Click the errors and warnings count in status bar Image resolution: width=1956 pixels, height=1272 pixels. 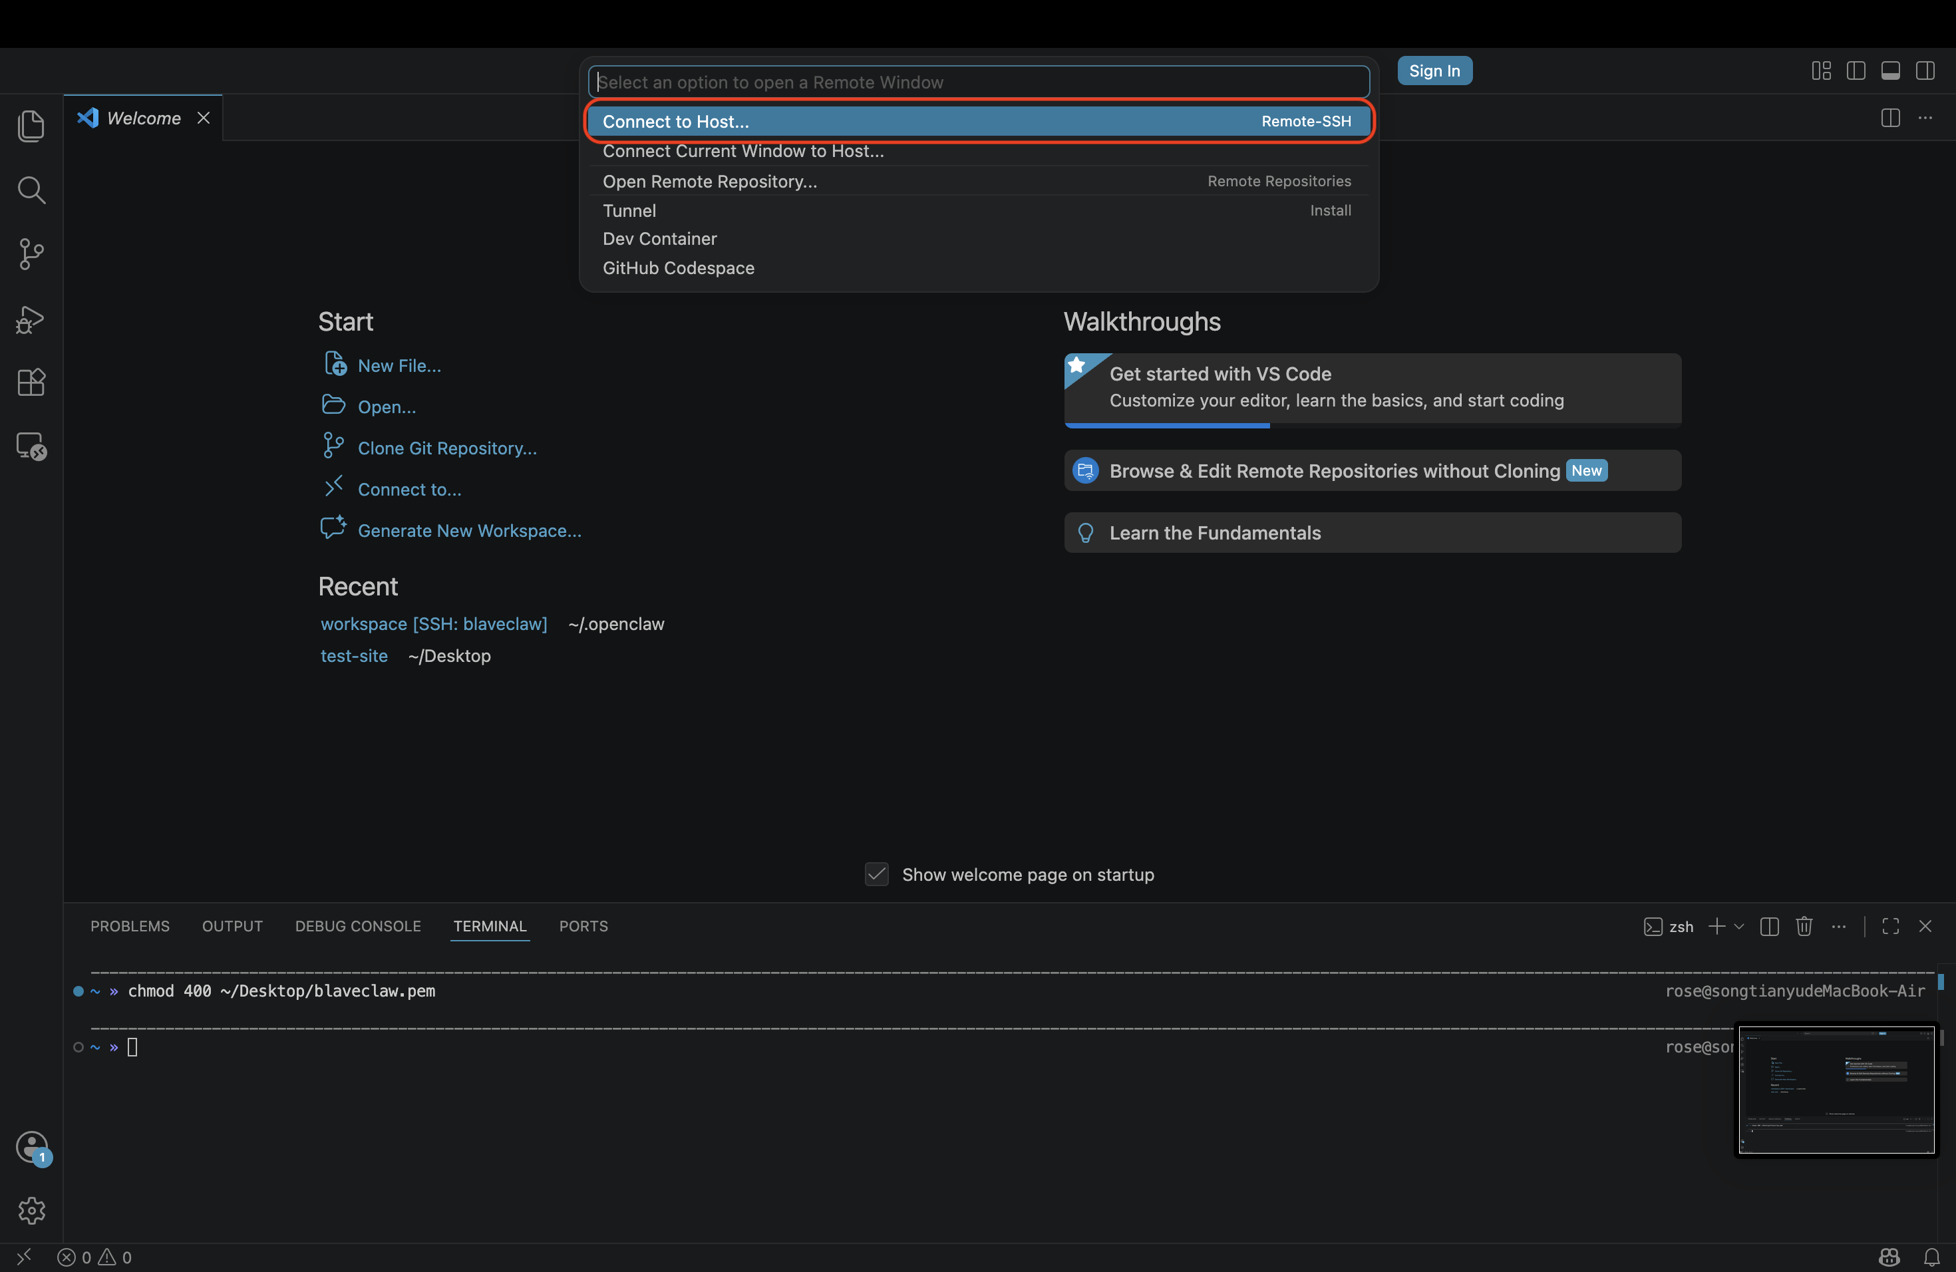coord(94,1257)
